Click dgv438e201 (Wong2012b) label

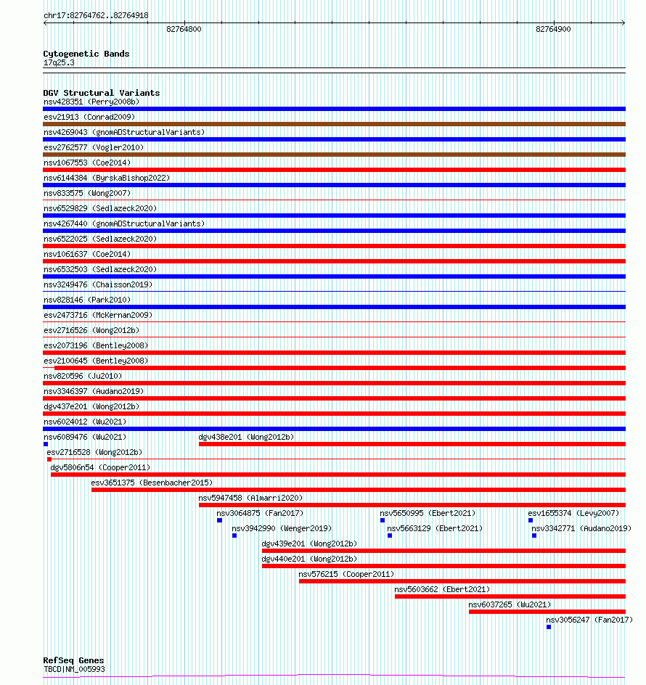click(x=246, y=438)
